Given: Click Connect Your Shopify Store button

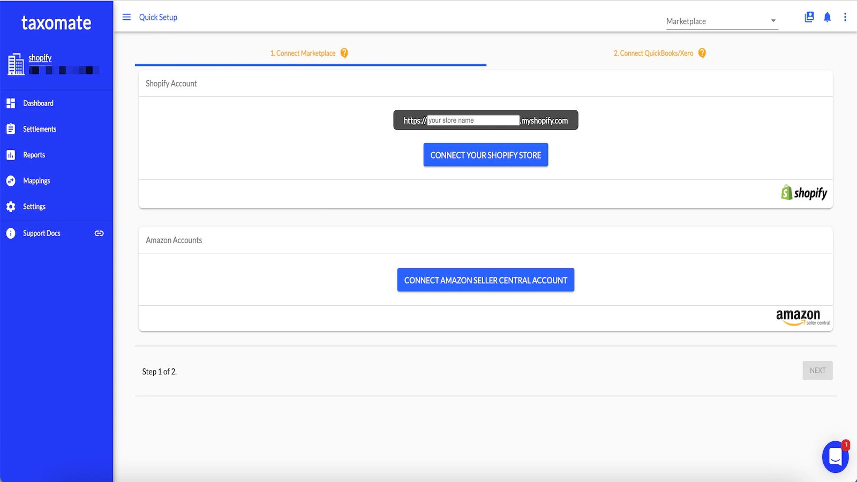Looking at the screenshot, I should click(486, 155).
